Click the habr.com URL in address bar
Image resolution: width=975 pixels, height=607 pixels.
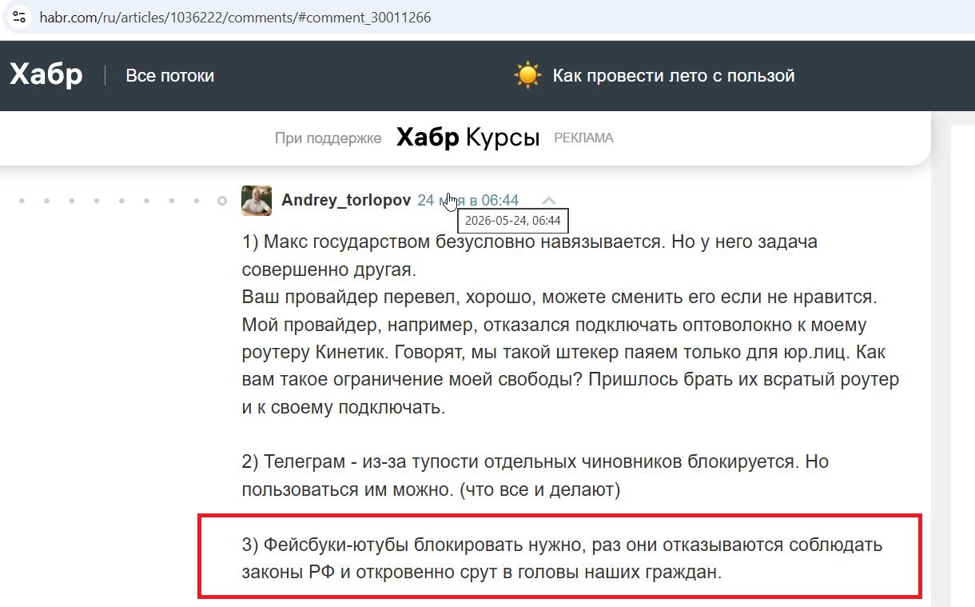click(x=236, y=17)
